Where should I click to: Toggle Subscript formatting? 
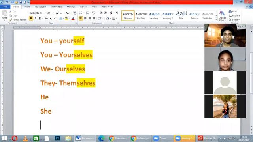click(x=51, y=18)
